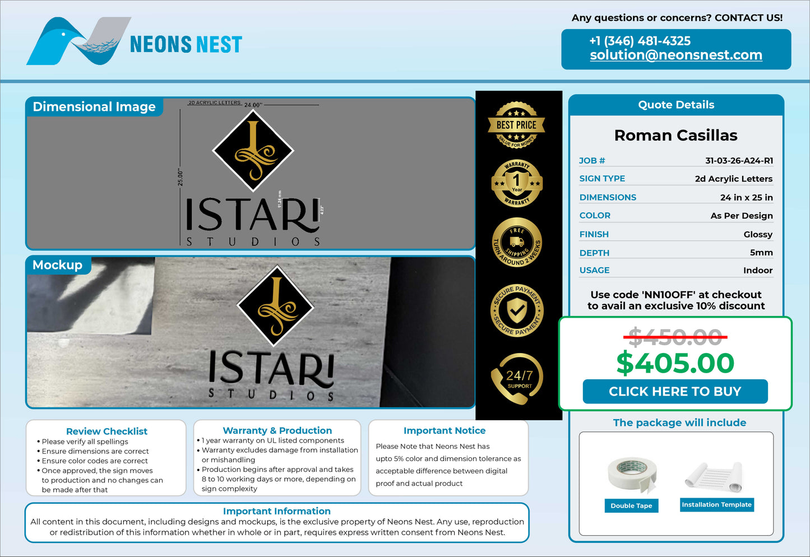Image resolution: width=810 pixels, height=557 pixels.
Task: Click the Installation Template label button
Action: pos(716,504)
